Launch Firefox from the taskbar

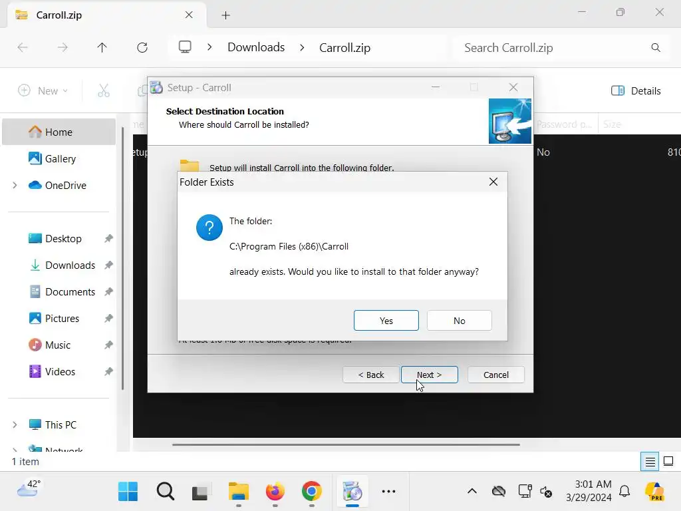pyautogui.click(x=275, y=492)
